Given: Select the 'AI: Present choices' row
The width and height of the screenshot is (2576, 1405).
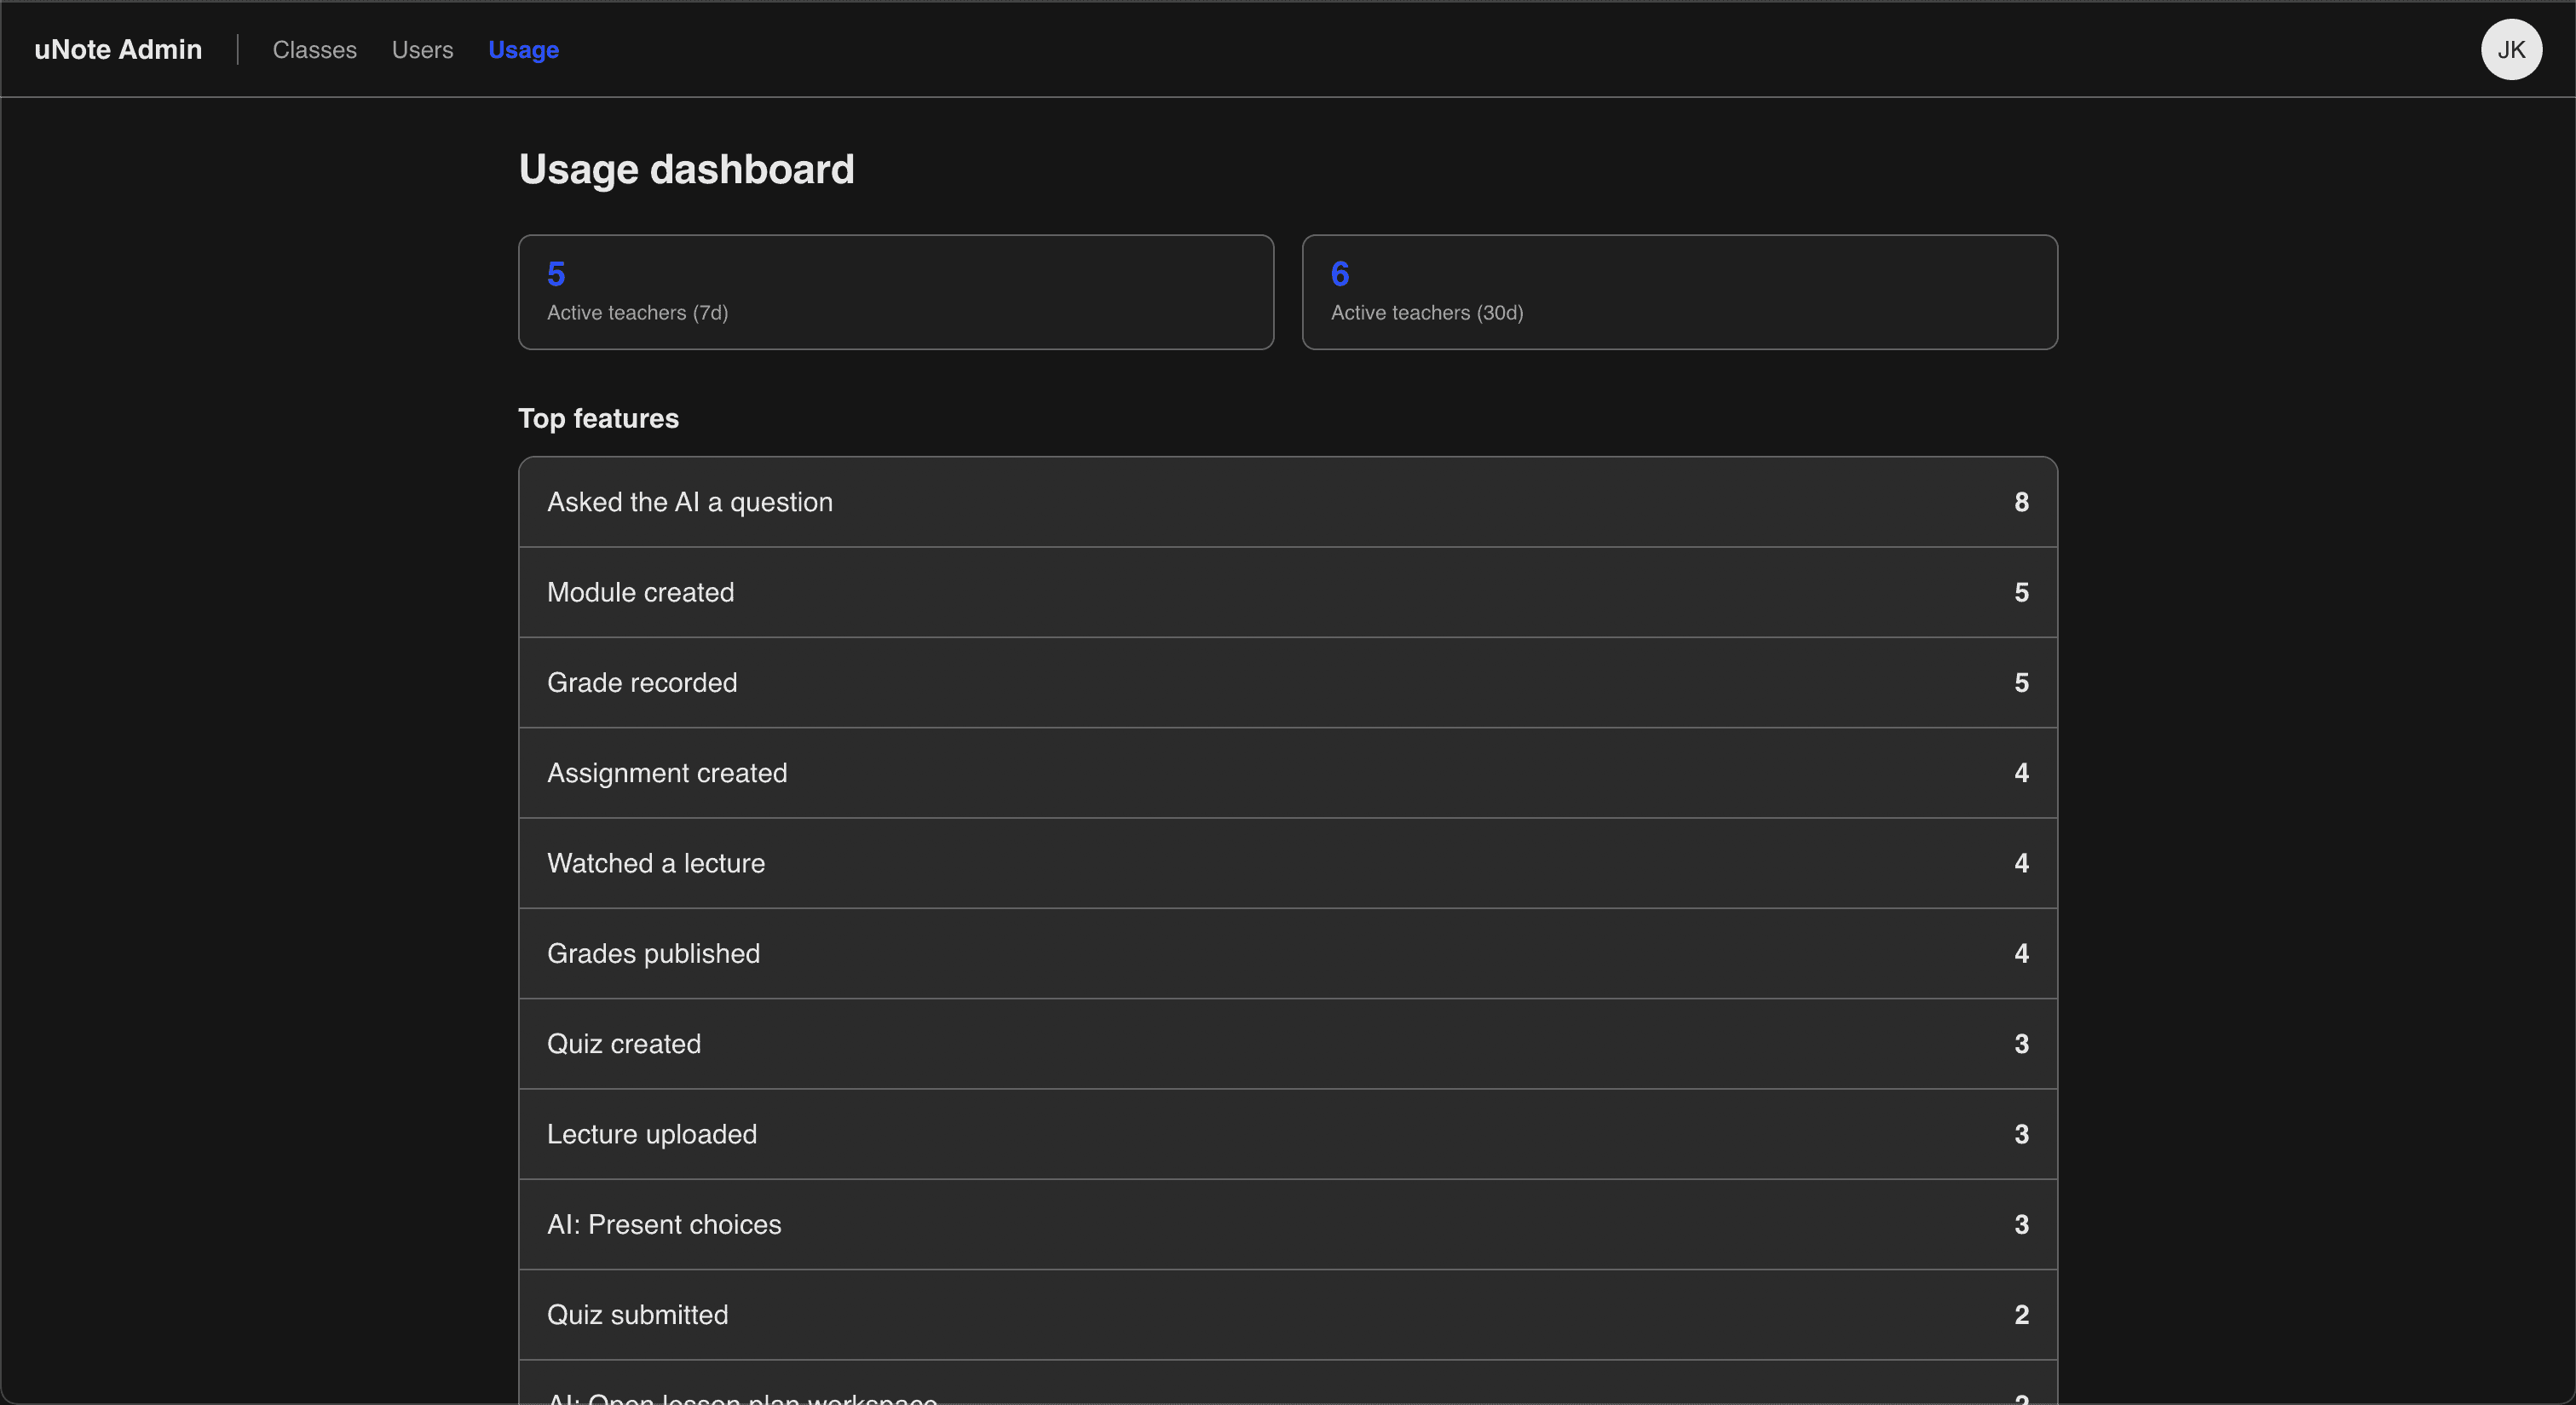Looking at the screenshot, I should pos(1287,1224).
